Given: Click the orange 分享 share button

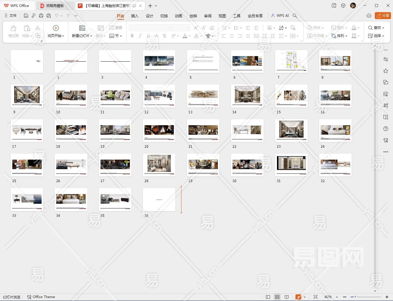Looking at the screenshot, I should pos(383,16).
